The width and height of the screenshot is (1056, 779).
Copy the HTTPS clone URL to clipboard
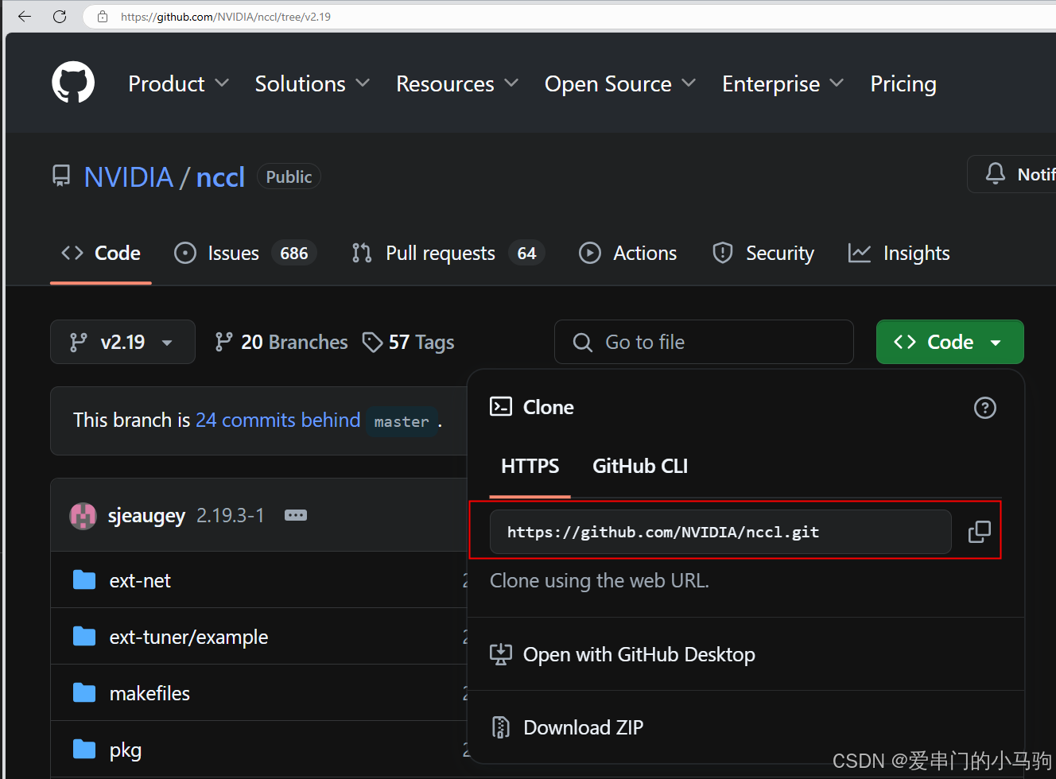click(979, 532)
